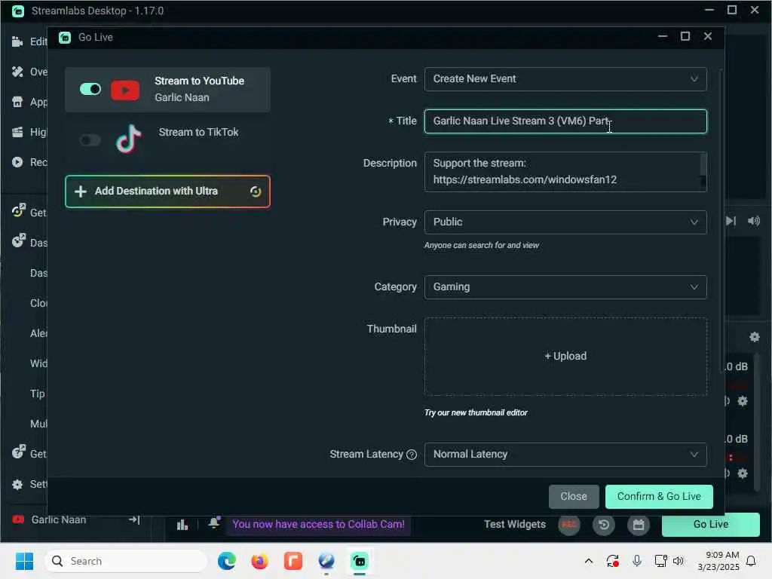Enable the Stream to TikTok switch

pos(90,140)
